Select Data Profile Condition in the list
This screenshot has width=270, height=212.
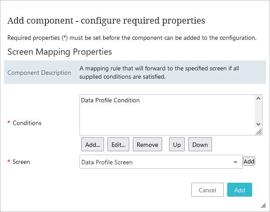[110, 100]
